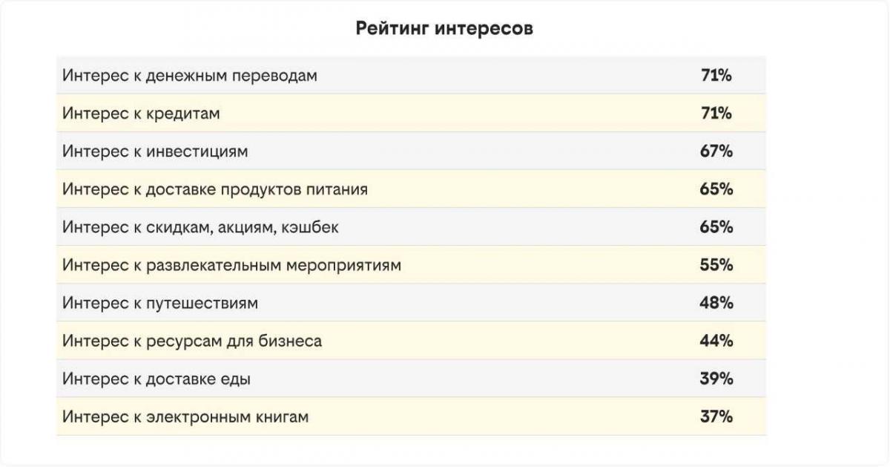This screenshot has width=890, height=467.
Task: Click the 37% value for электронным книгам
Action: pyautogui.click(x=716, y=416)
